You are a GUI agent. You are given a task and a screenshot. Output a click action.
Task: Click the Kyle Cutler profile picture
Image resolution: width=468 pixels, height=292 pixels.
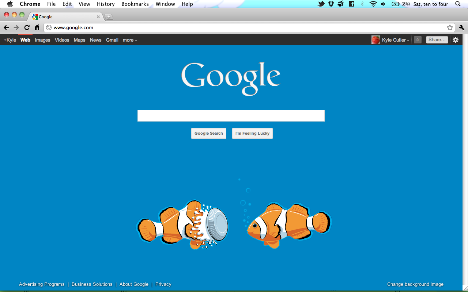tap(375, 40)
